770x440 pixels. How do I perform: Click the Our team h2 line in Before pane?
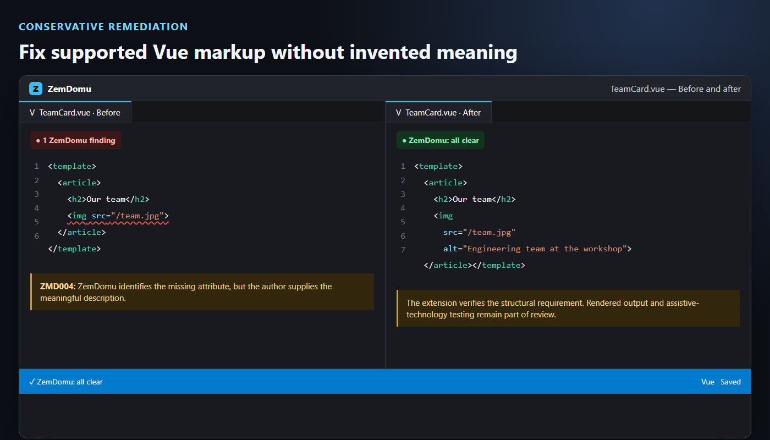click(x=108, y=199)
